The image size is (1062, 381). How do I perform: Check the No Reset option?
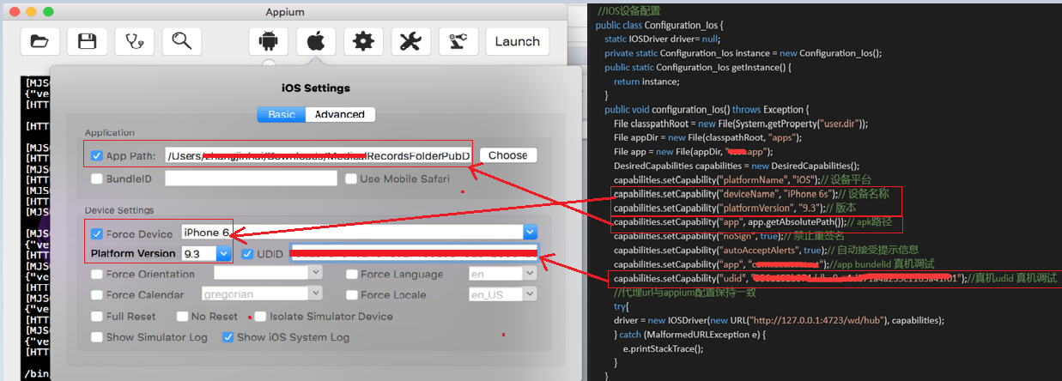(181, 317)
